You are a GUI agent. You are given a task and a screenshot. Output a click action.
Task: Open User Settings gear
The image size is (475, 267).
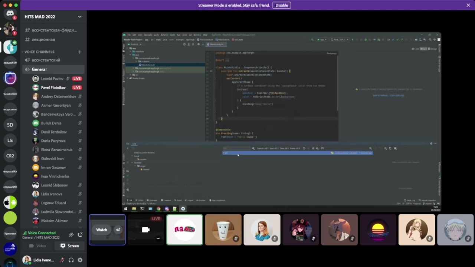[80, 260]
